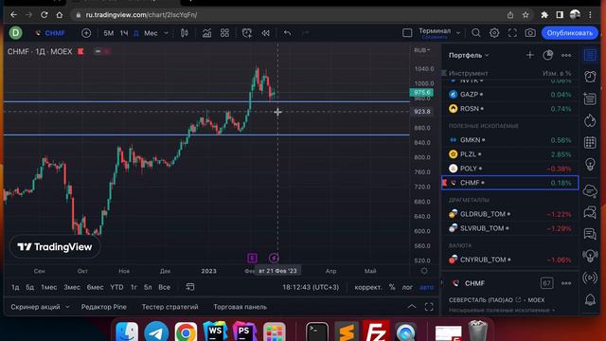Set date range to 5л
Screen dimensions: 606x341
coord(148,287)
